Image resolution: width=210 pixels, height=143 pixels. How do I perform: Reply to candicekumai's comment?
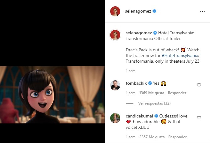(177, 137)
